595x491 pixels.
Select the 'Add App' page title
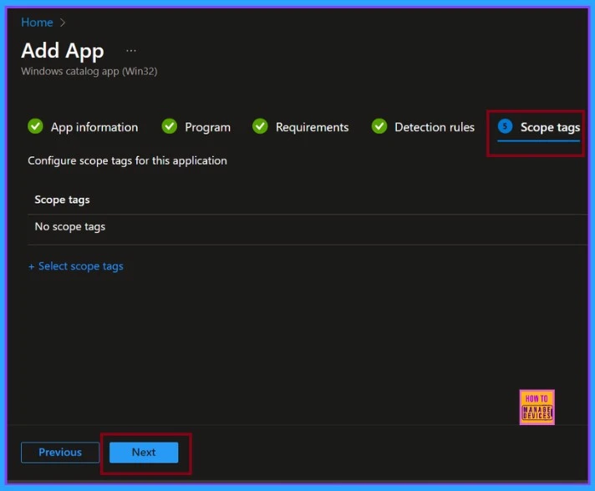pyautogui.click(x=63, y=51)
